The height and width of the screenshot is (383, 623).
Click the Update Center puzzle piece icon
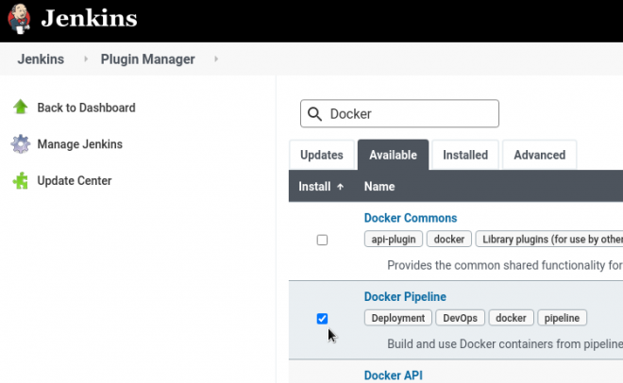(21, 180)
